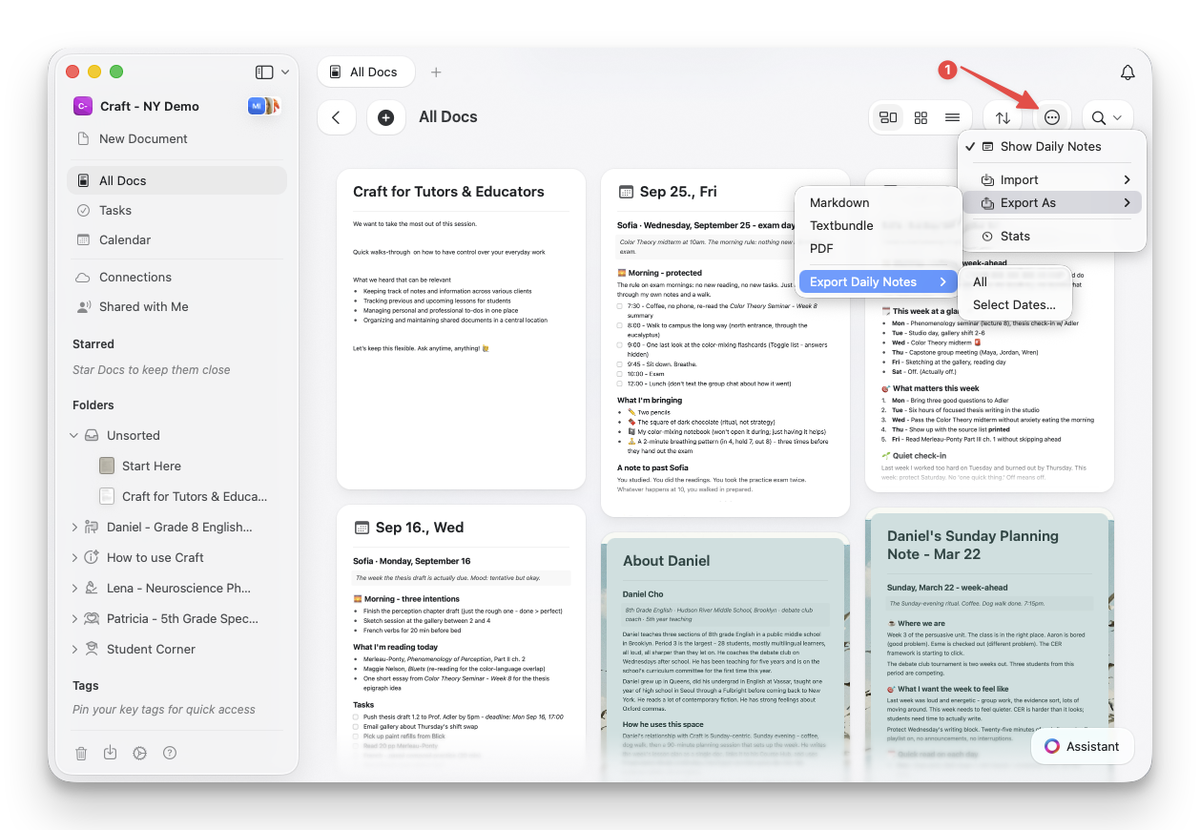Screen dimensions: 1200x830
Task: Click the Calendar icon in sidebar
Action: 83,239
